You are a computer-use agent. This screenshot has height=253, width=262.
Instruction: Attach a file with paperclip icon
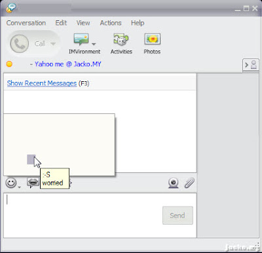click(189, 183)
